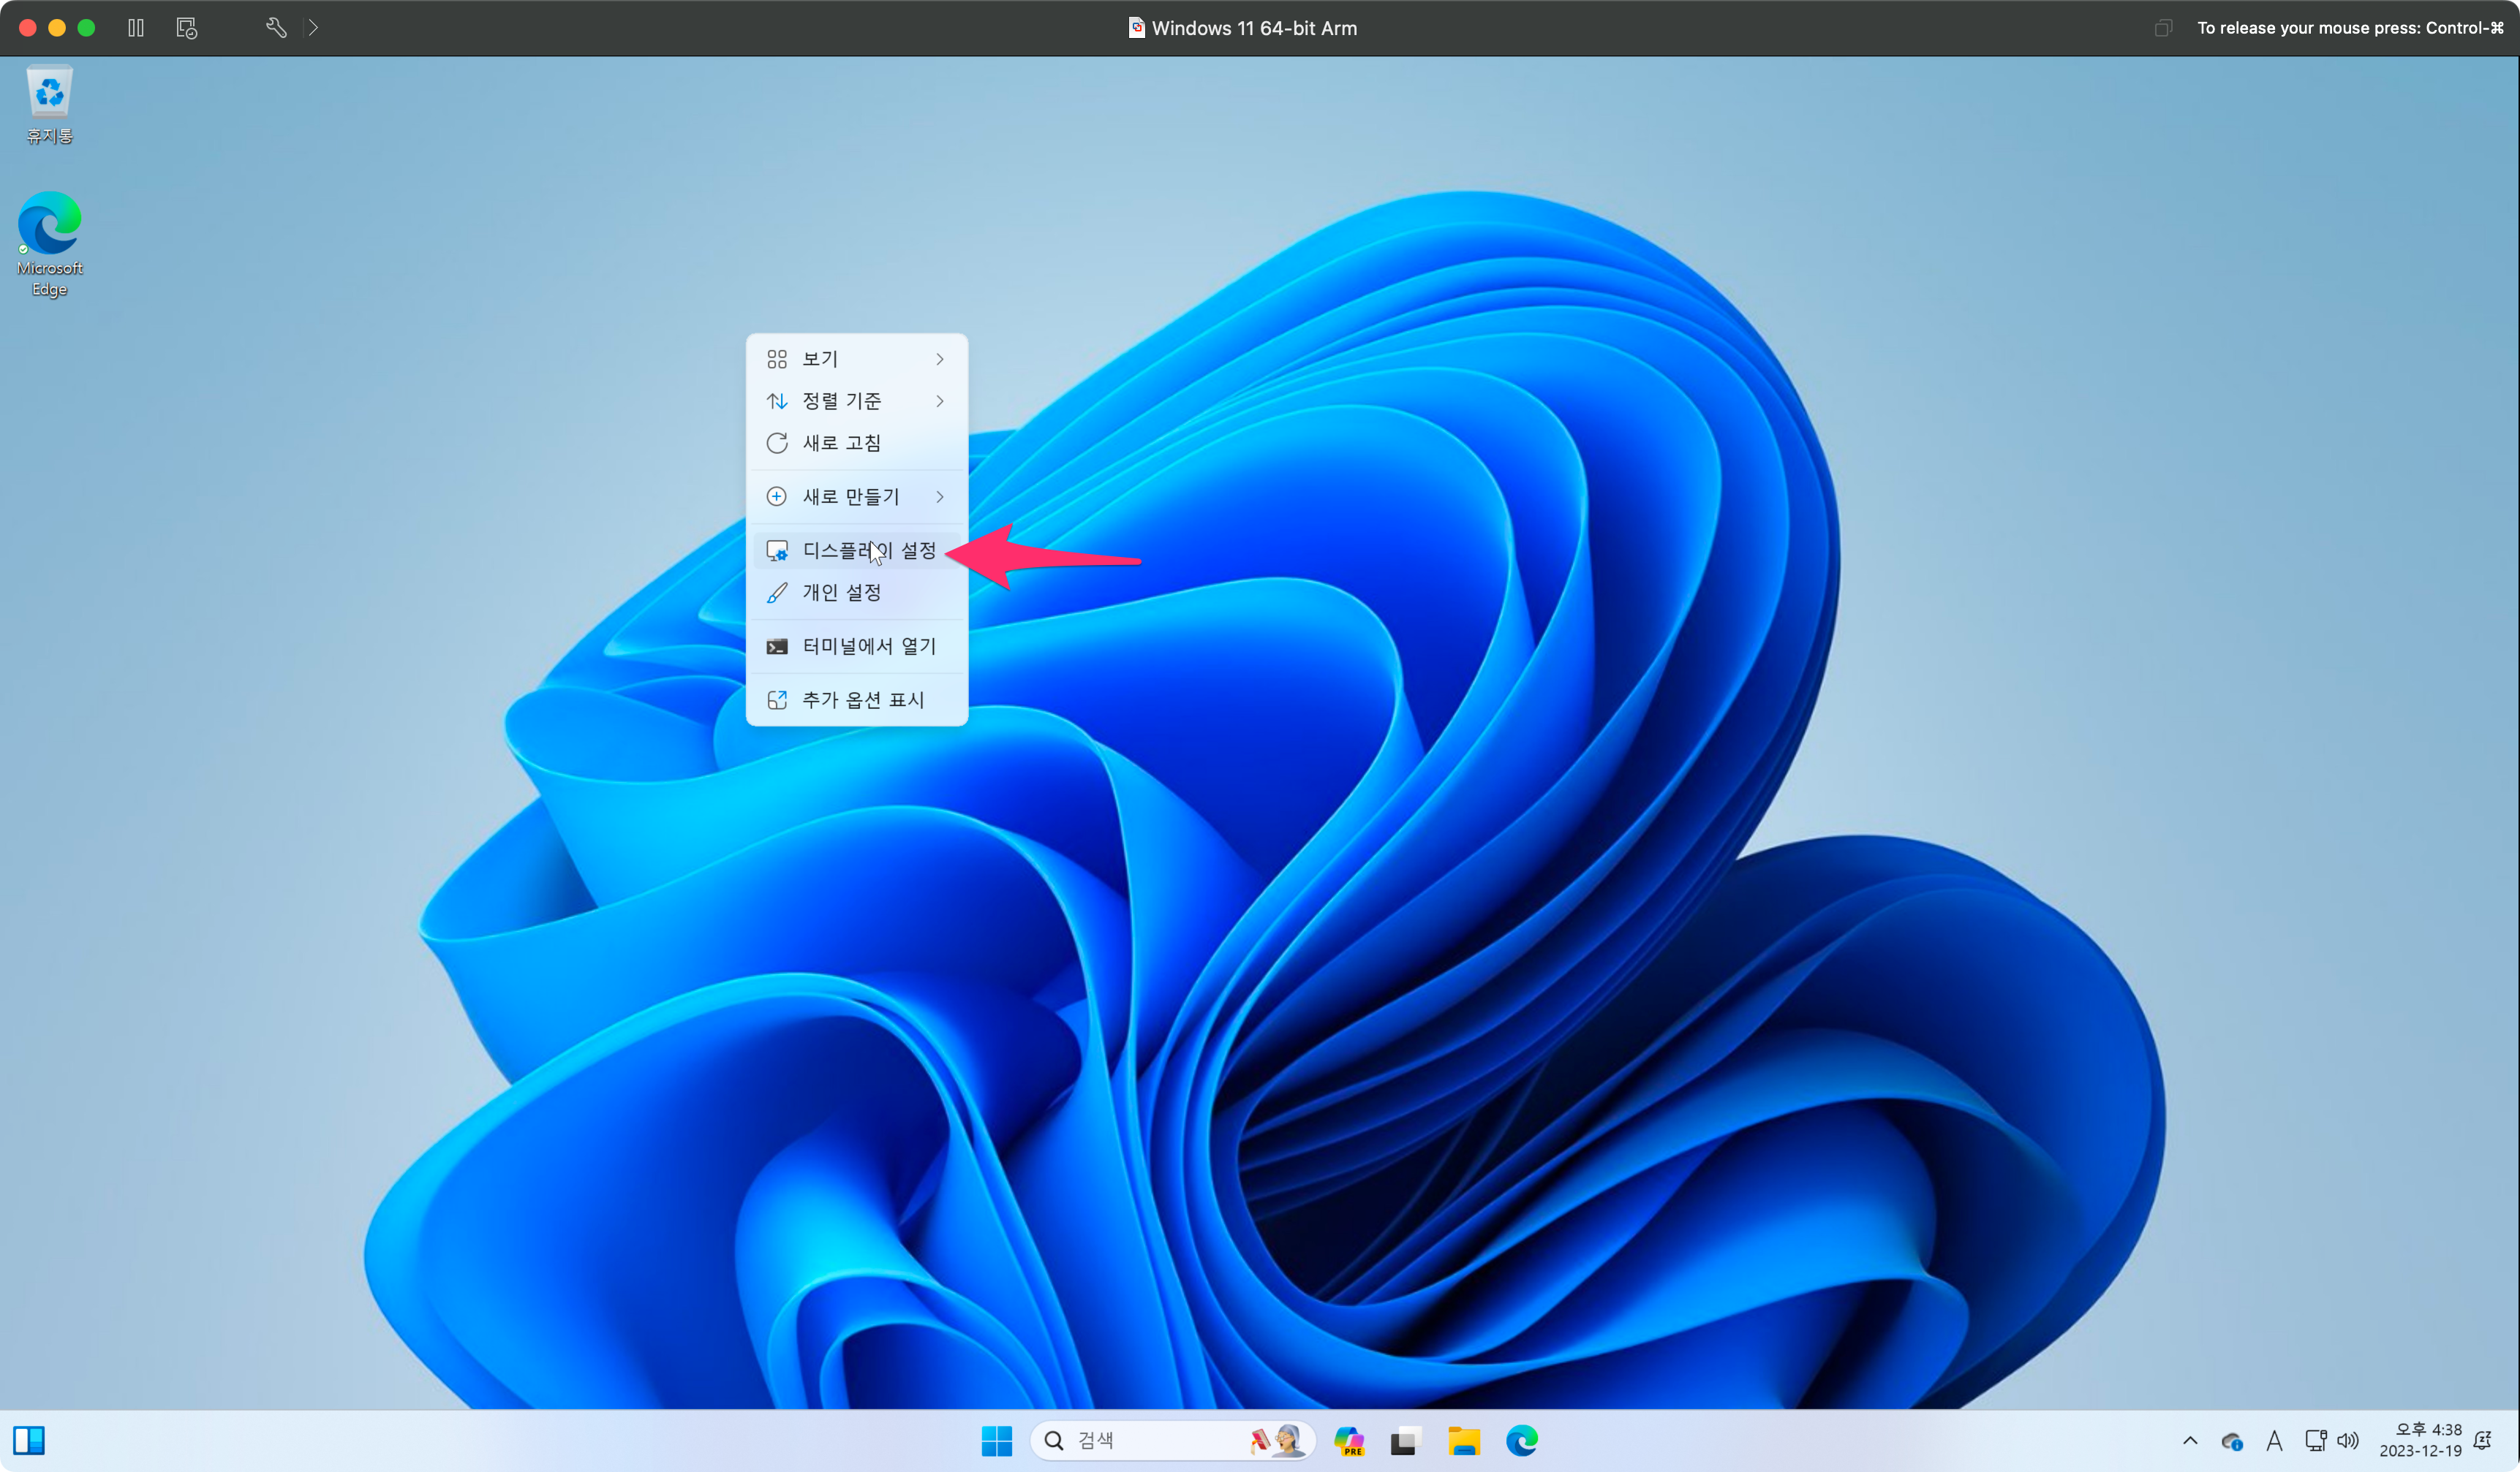Image resolution: width=2520 pixels, height=1472 pixels.
Task: Expand the 정렬 기준 submenu
Action: pyautogui.click(x=856, y=401)
